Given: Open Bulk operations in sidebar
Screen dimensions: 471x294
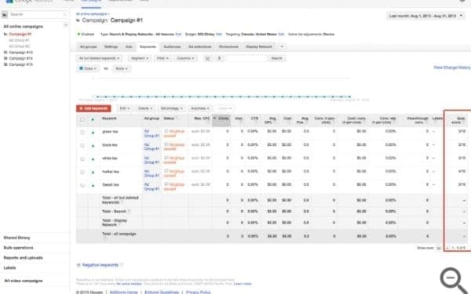Looking at the screenshot, I should 18,248.
